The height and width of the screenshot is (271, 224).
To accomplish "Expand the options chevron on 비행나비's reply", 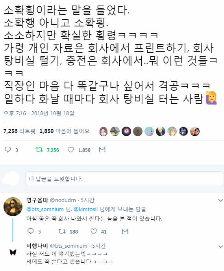I will tap(220, 246).
